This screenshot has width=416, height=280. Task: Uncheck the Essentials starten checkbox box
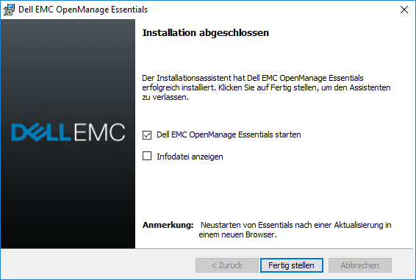[x=147, y=135]
